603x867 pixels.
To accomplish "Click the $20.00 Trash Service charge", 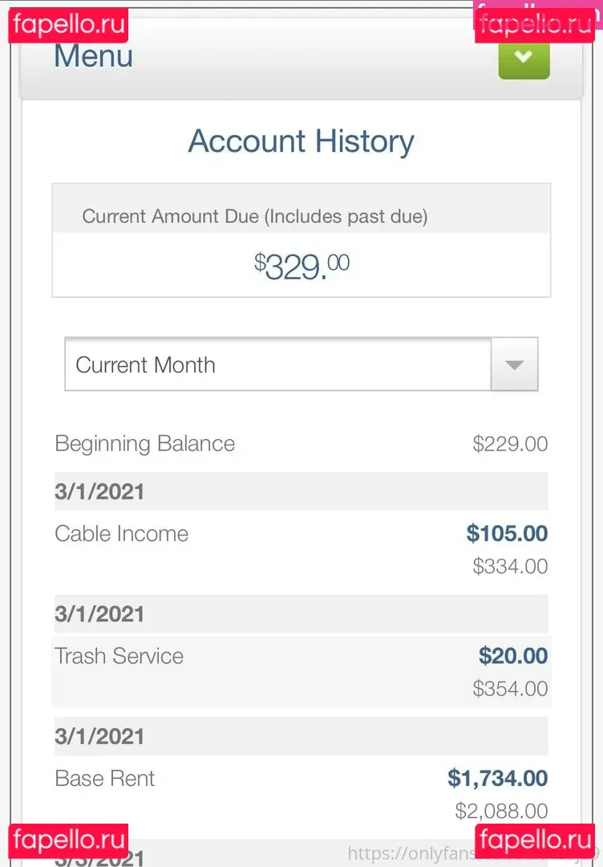I will (x=513, y=656).
